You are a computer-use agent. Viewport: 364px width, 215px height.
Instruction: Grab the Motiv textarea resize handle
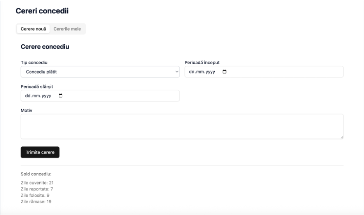pyautogui.click(x=341, y=137)
